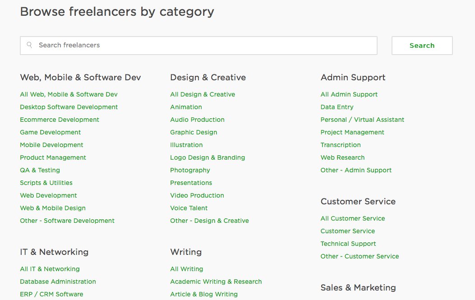Open the Voice Talent category

pos(189,208)
